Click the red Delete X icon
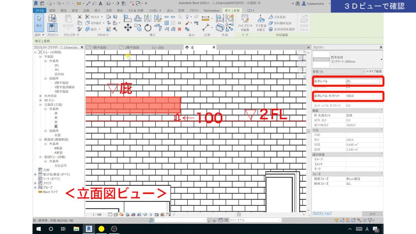The height and width of the screenshot is (234, 416). pos(179,29)
